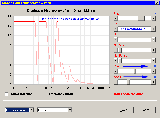Viewport: 160px width, 118px height.
Task: Decrease Nd Parallel with left arrow
Action: (116, 61)
